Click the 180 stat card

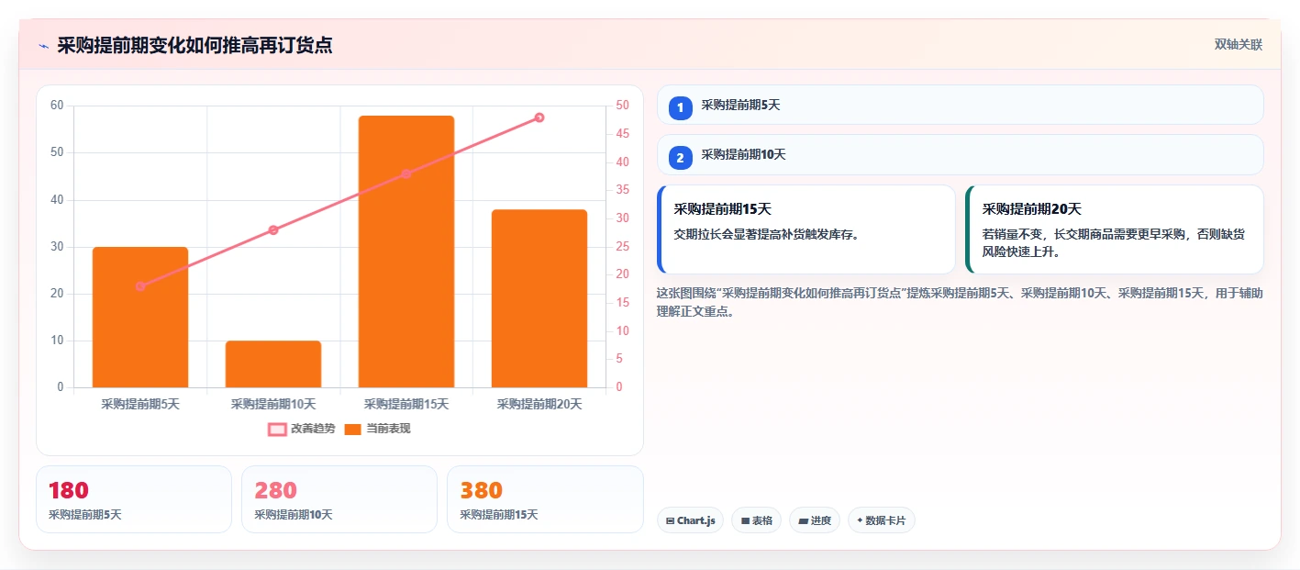(134, 499)
